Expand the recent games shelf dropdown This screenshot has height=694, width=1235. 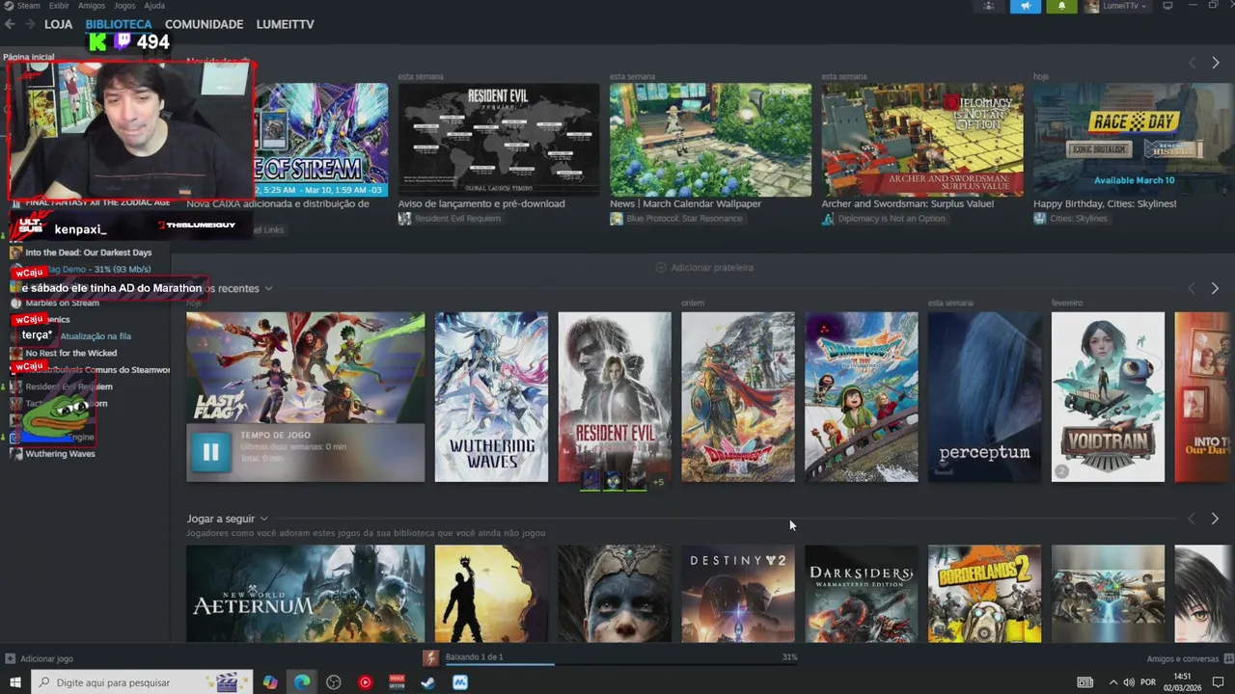(x=268, y=288)
